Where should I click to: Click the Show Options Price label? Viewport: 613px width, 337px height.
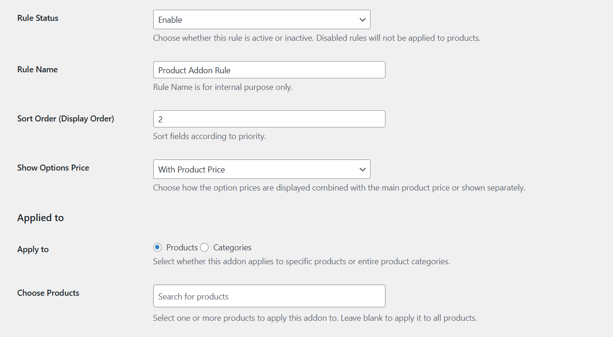pos(53,168)
